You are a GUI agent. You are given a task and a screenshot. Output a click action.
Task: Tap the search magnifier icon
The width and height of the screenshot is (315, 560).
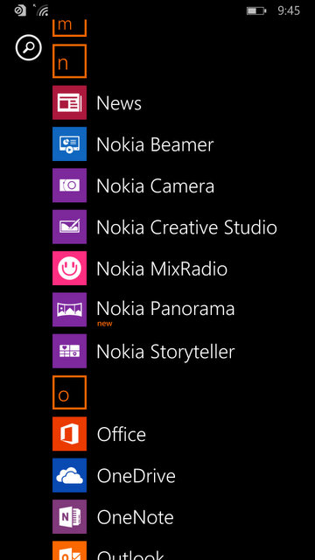[29, 47]
